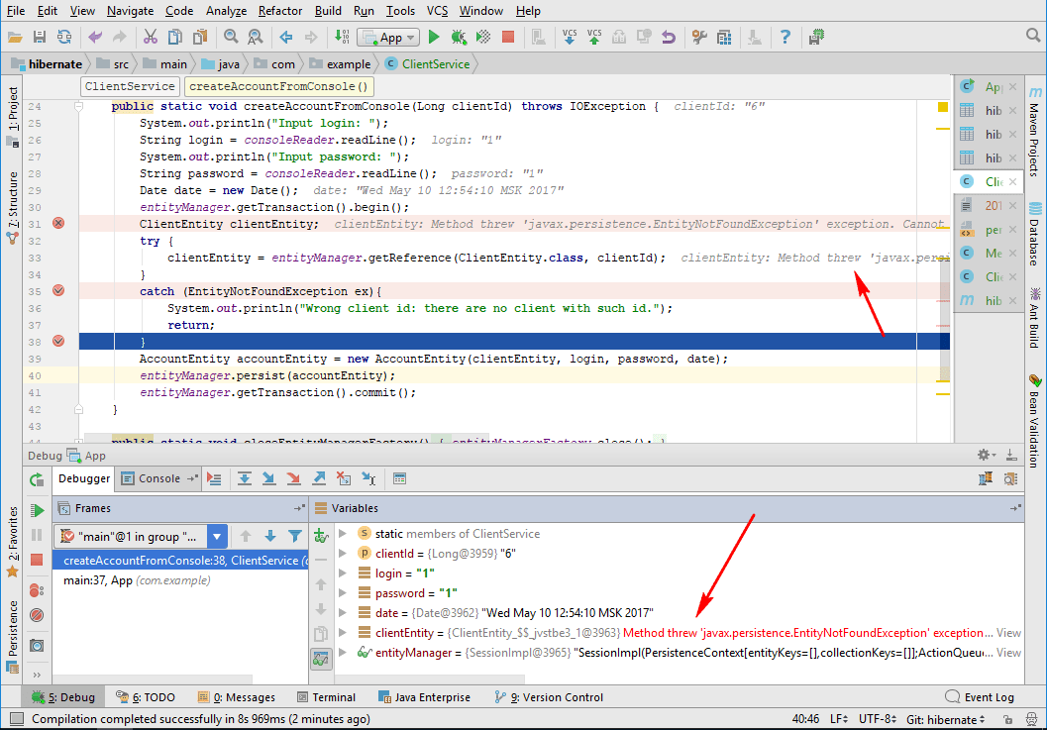This screenshot has height=730, width=1047.
Task: Open the main thread selector dropdown
Action: pyautogui.click(x=216, y=535)
